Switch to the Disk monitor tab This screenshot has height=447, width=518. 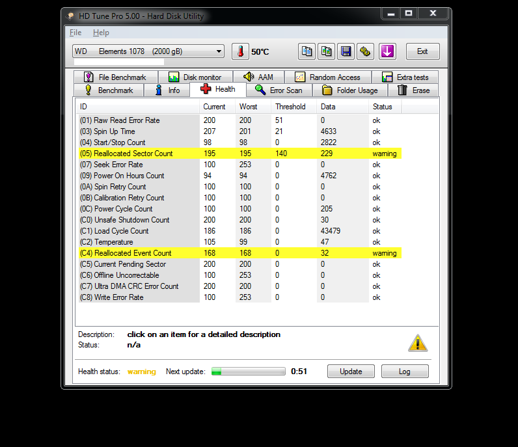click(x=196, y=77)
